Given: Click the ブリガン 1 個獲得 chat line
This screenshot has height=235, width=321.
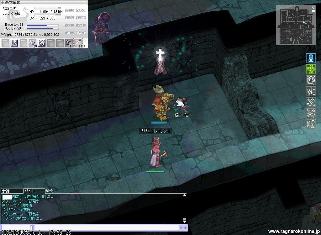Looking at the screenshot, I should pyautogui.click(x=16, y=210).
